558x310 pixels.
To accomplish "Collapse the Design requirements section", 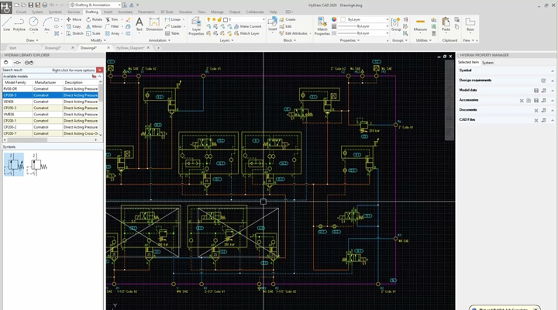I will point(553,81).
